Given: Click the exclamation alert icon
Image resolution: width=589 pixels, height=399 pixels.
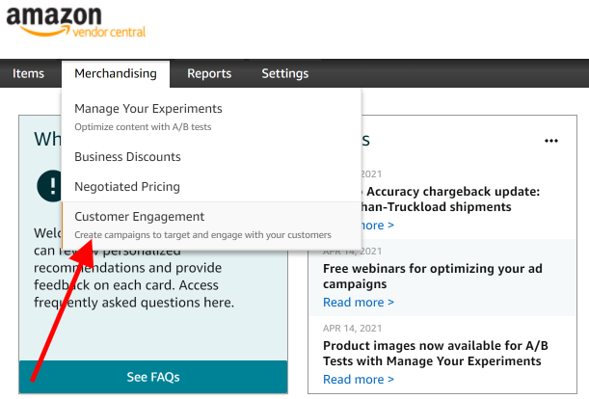Looking at the screenshot, I should (49, 186).
